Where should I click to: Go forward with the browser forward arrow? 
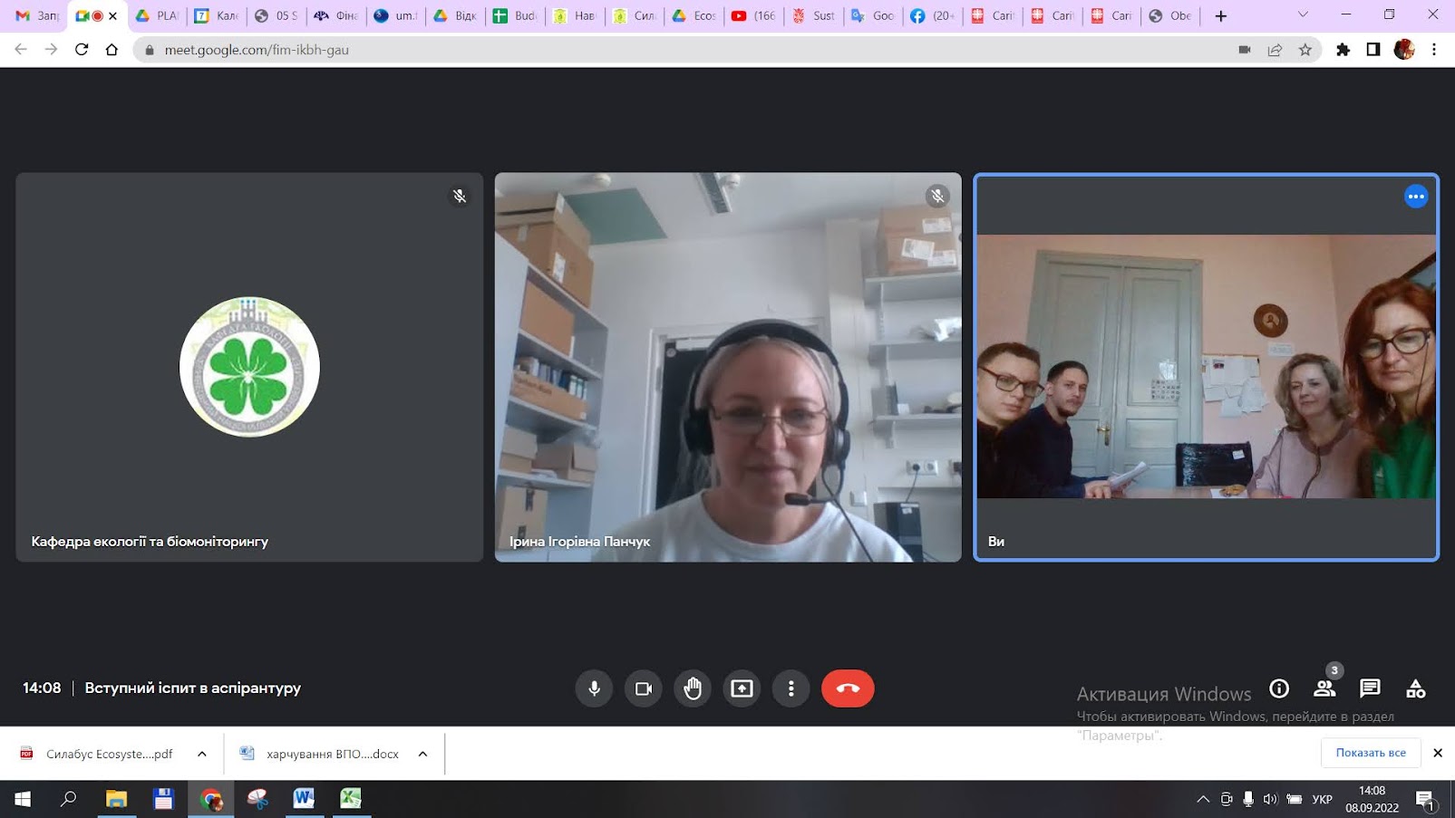51,50
